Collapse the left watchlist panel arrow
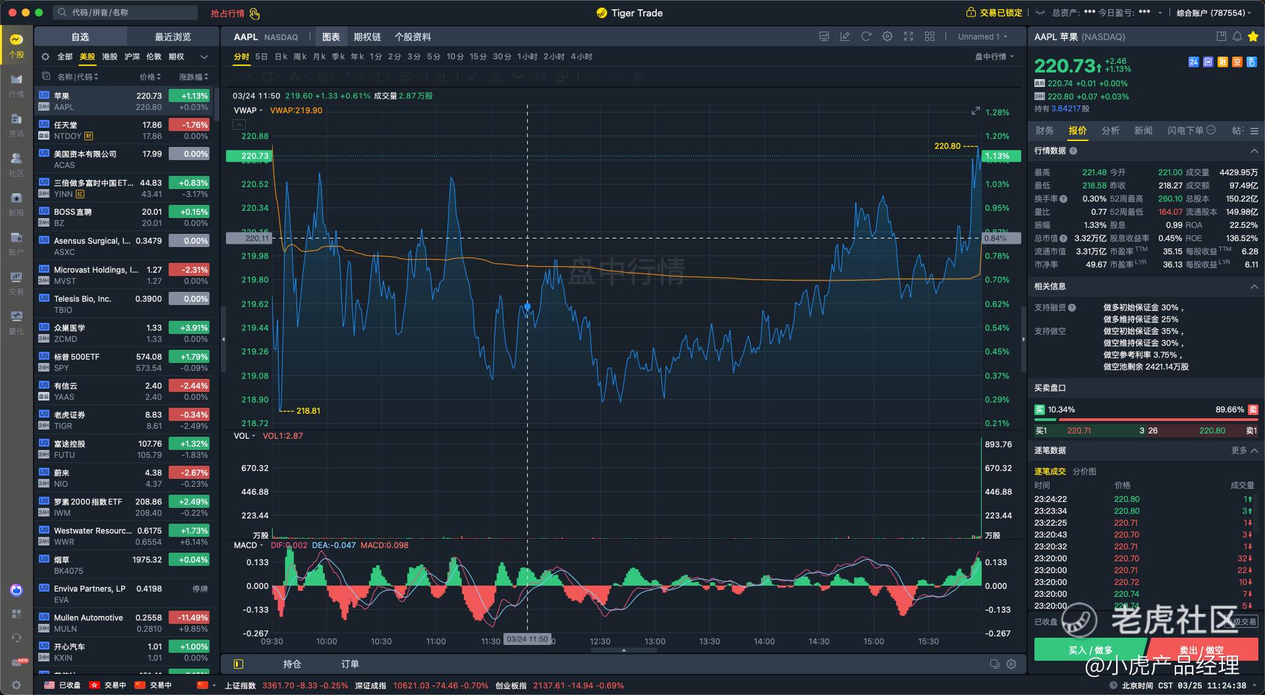The image size is (1265, 695). pos(223,339)
